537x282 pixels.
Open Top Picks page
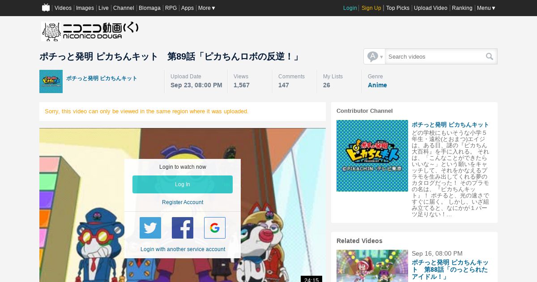tap(398, 8)
